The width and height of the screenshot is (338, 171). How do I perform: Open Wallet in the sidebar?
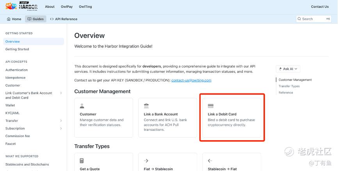(x=10, y=106)
